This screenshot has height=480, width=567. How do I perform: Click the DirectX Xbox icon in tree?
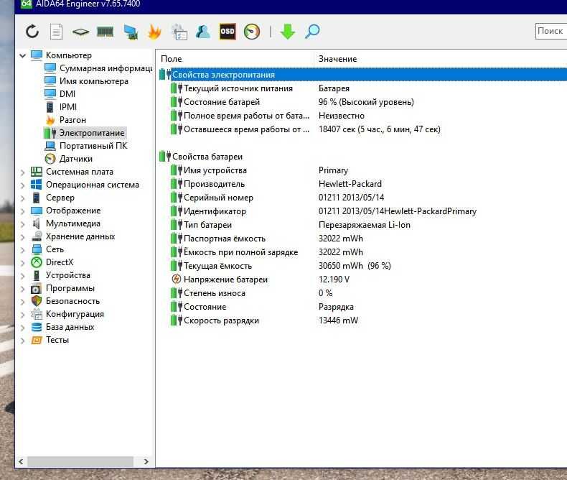pos(37,262)
